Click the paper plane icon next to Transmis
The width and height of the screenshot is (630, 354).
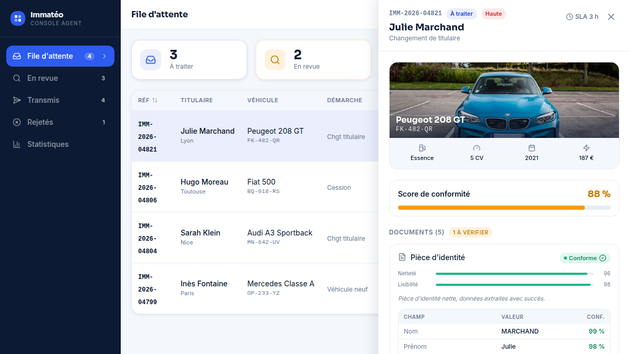click(17, 100)
